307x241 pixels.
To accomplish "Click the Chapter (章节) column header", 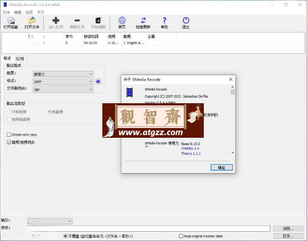I will pyautogui.click(x=73, y=36).
